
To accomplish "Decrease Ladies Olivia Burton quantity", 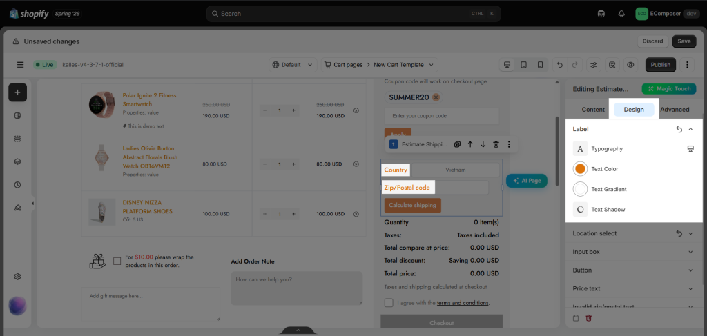I will click(264, 164).
